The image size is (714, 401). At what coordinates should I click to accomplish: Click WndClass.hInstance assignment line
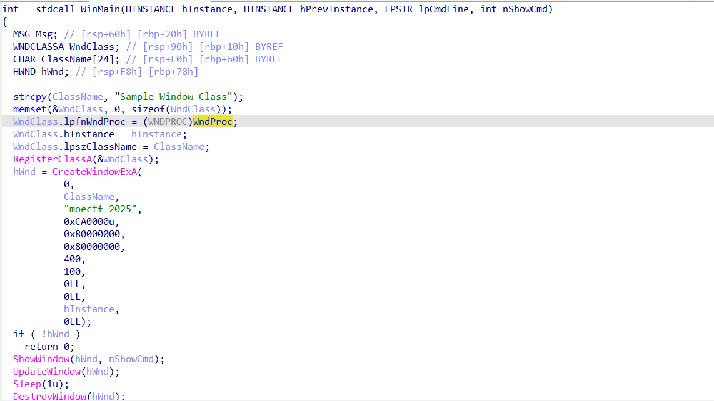(100, 134)
